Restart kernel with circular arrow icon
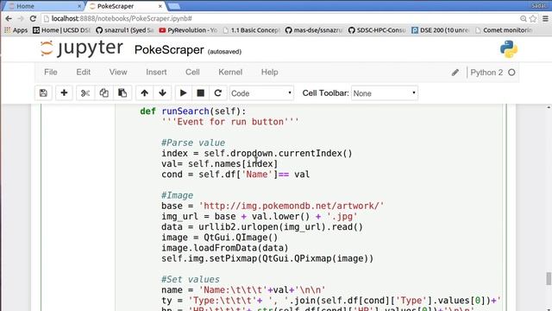The width and height of the screenshot is (552, 311). coord(218,93)
